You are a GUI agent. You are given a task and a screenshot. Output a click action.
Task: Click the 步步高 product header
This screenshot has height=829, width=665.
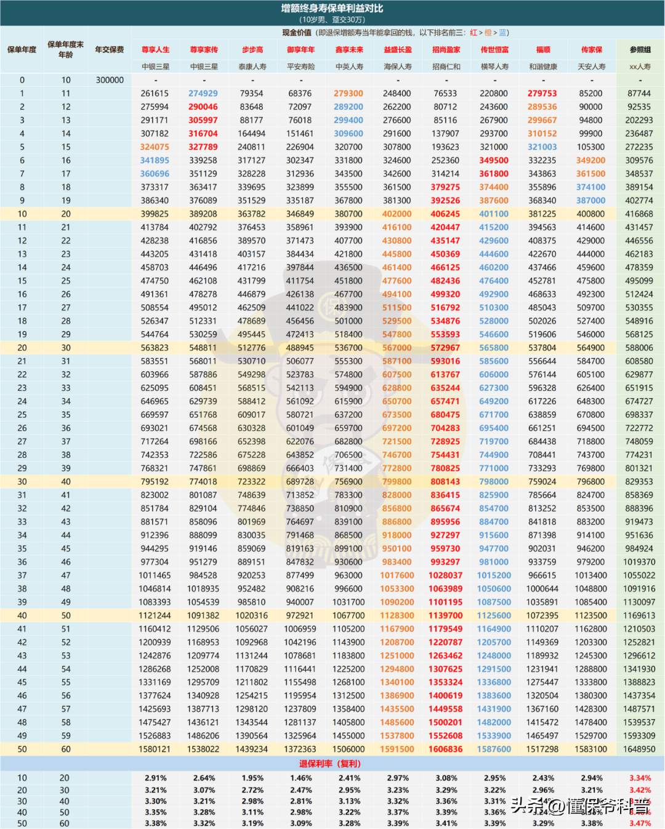pyautogui.click(x=252, y=50)
